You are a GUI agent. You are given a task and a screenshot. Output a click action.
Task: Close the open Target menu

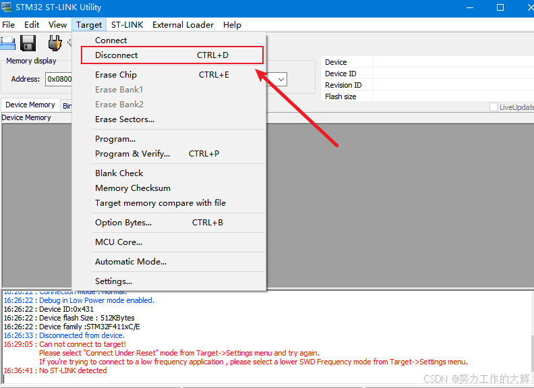89,25
